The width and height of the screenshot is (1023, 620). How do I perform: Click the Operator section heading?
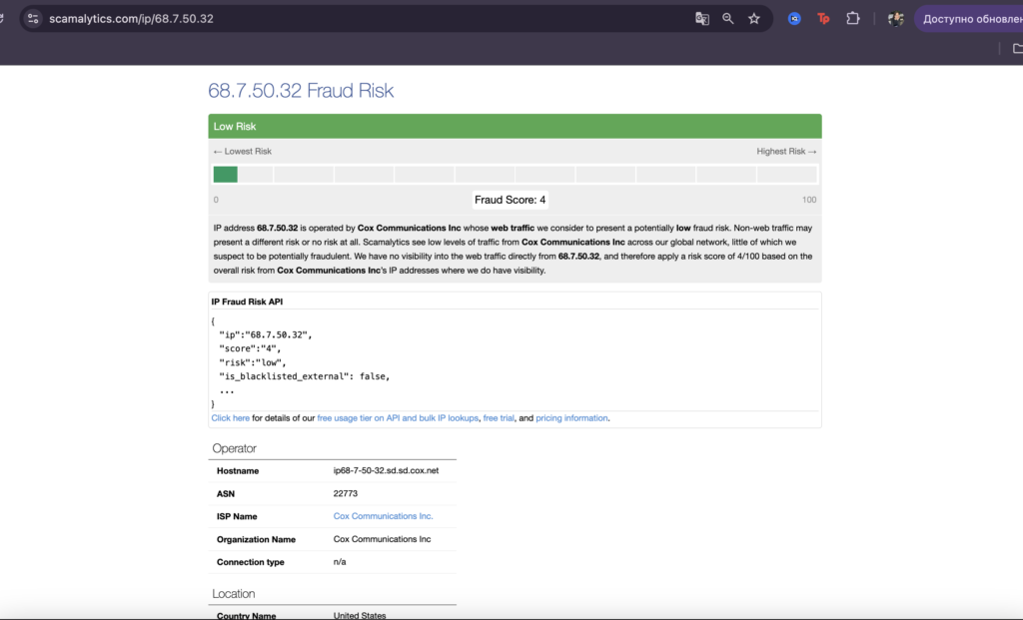(x=234, y=448)
